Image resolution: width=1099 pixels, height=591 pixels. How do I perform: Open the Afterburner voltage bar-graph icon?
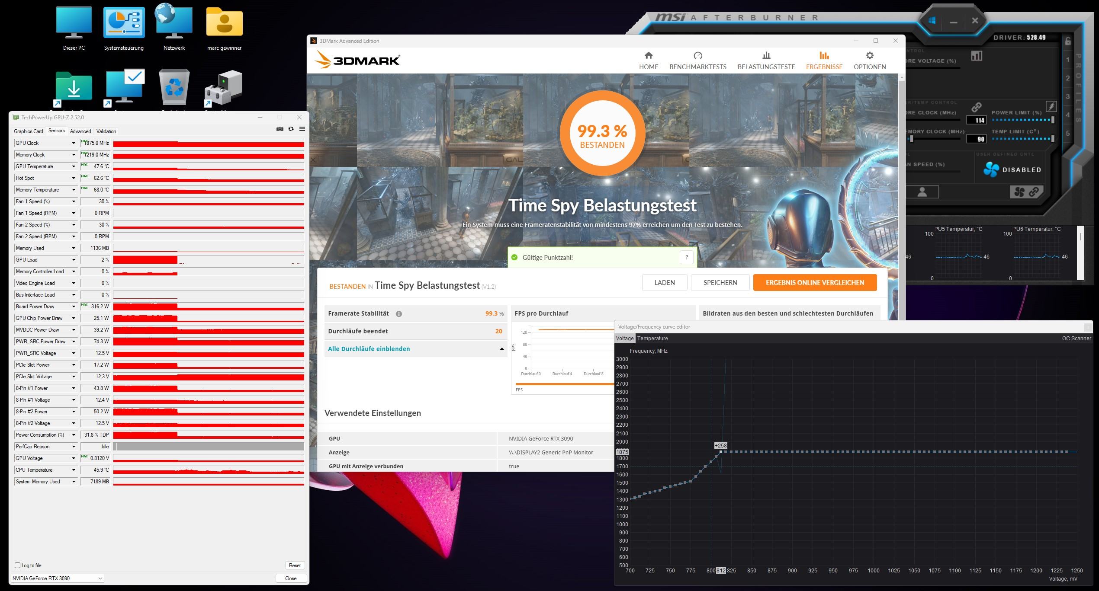[977, 56]
